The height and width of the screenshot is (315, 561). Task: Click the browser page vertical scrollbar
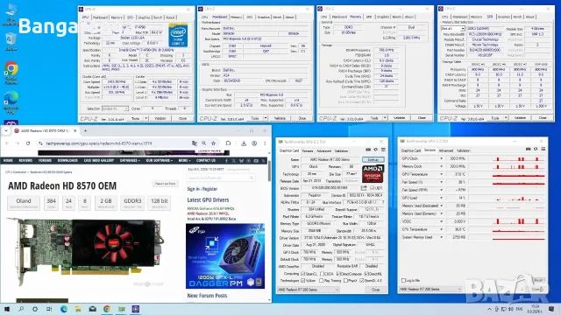pyautogui.click(x=269, y=171)
